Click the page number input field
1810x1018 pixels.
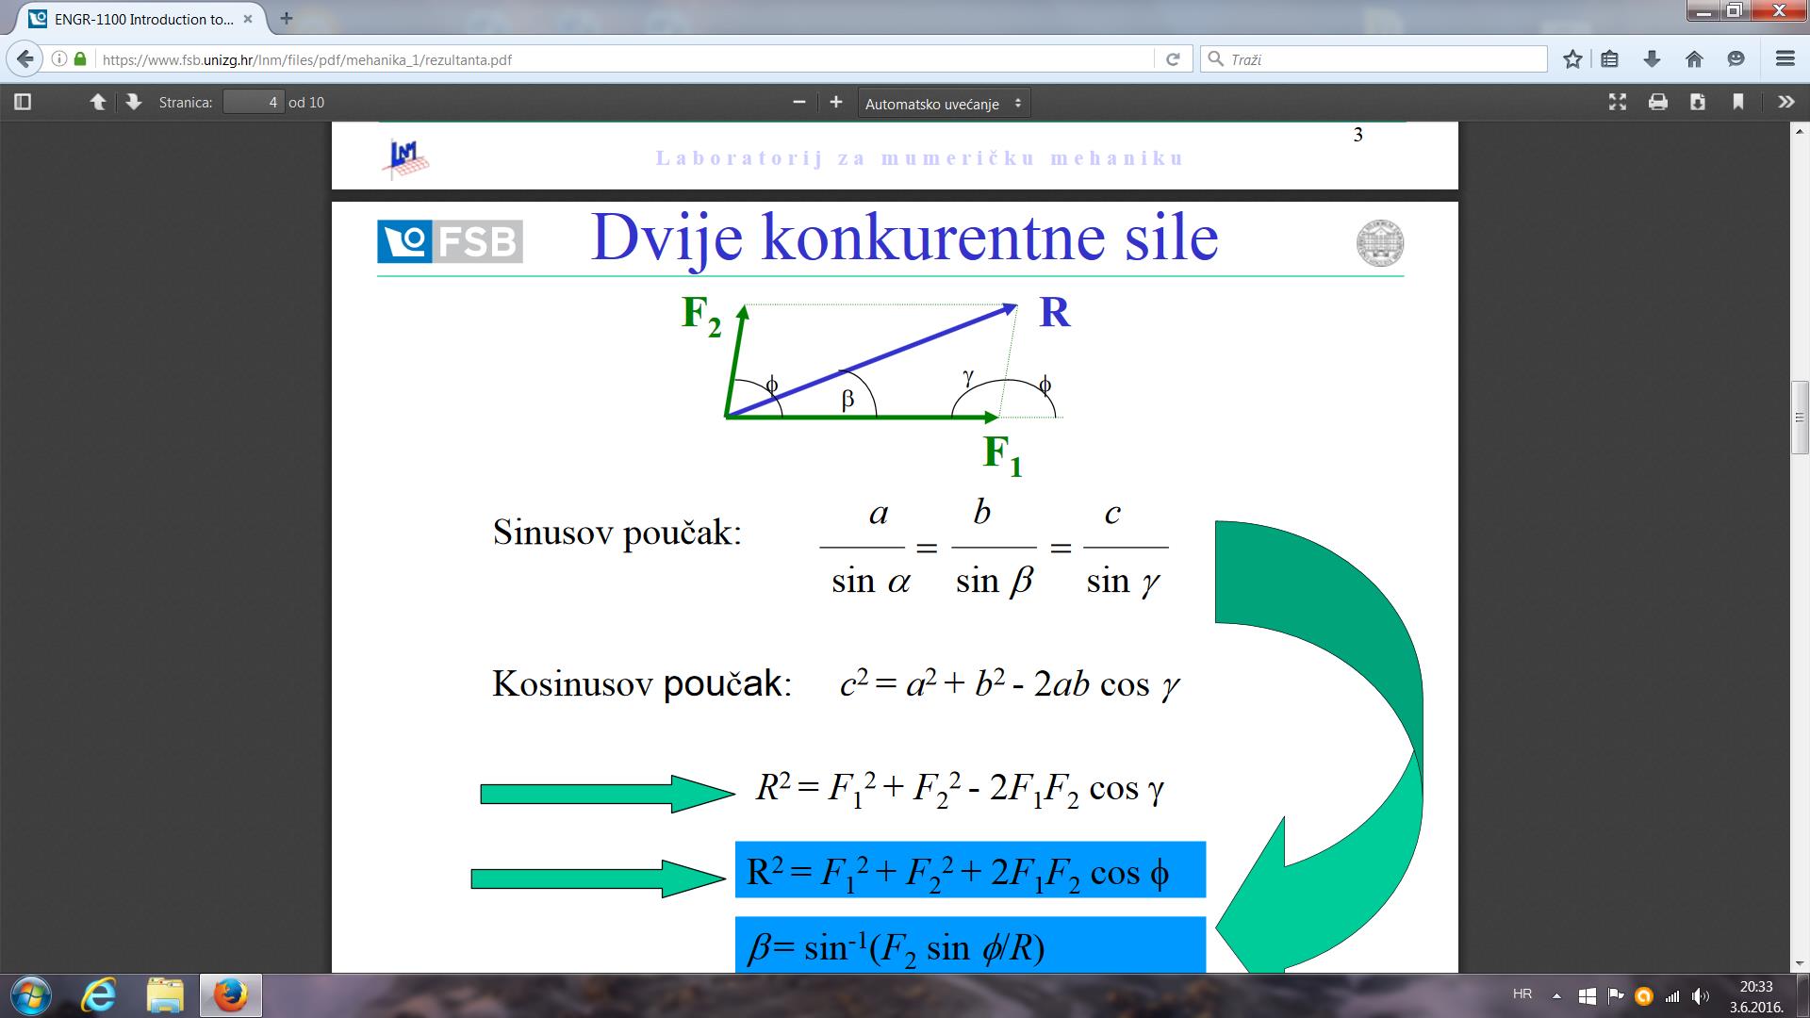pyautogui.click(x=253, y=102)
